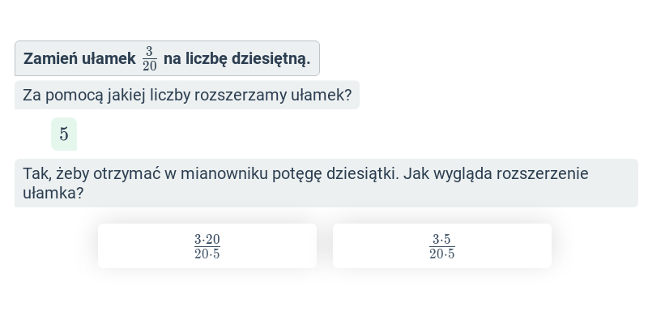Screen dimensions: 648x324
Task: Choose the answer with numerator 3·5
Action: click(441, 246)
